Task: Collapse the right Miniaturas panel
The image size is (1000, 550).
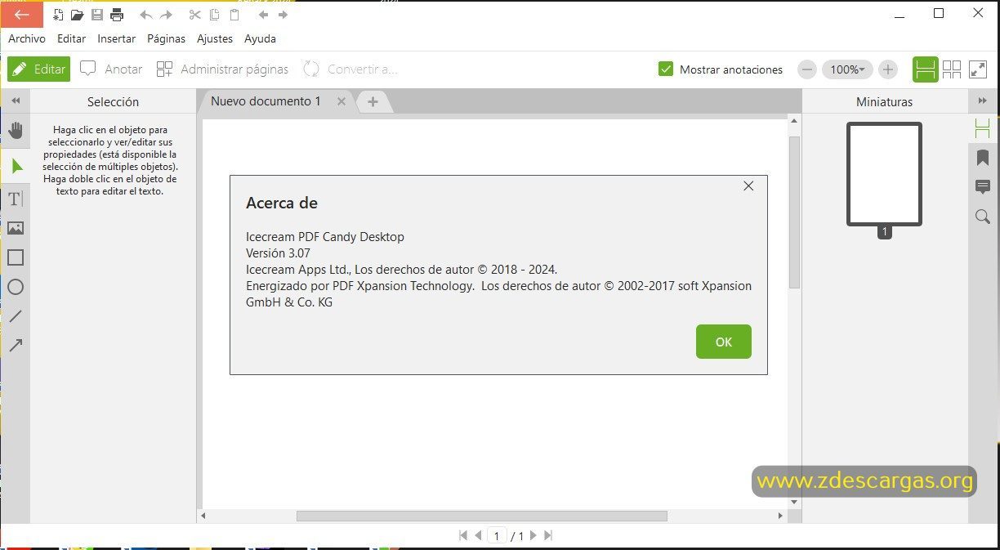Action: coord(983,101)
